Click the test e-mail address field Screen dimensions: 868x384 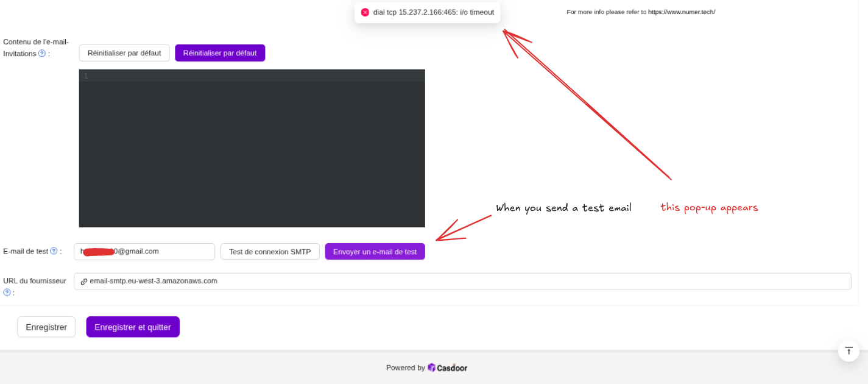pos(144,252)
